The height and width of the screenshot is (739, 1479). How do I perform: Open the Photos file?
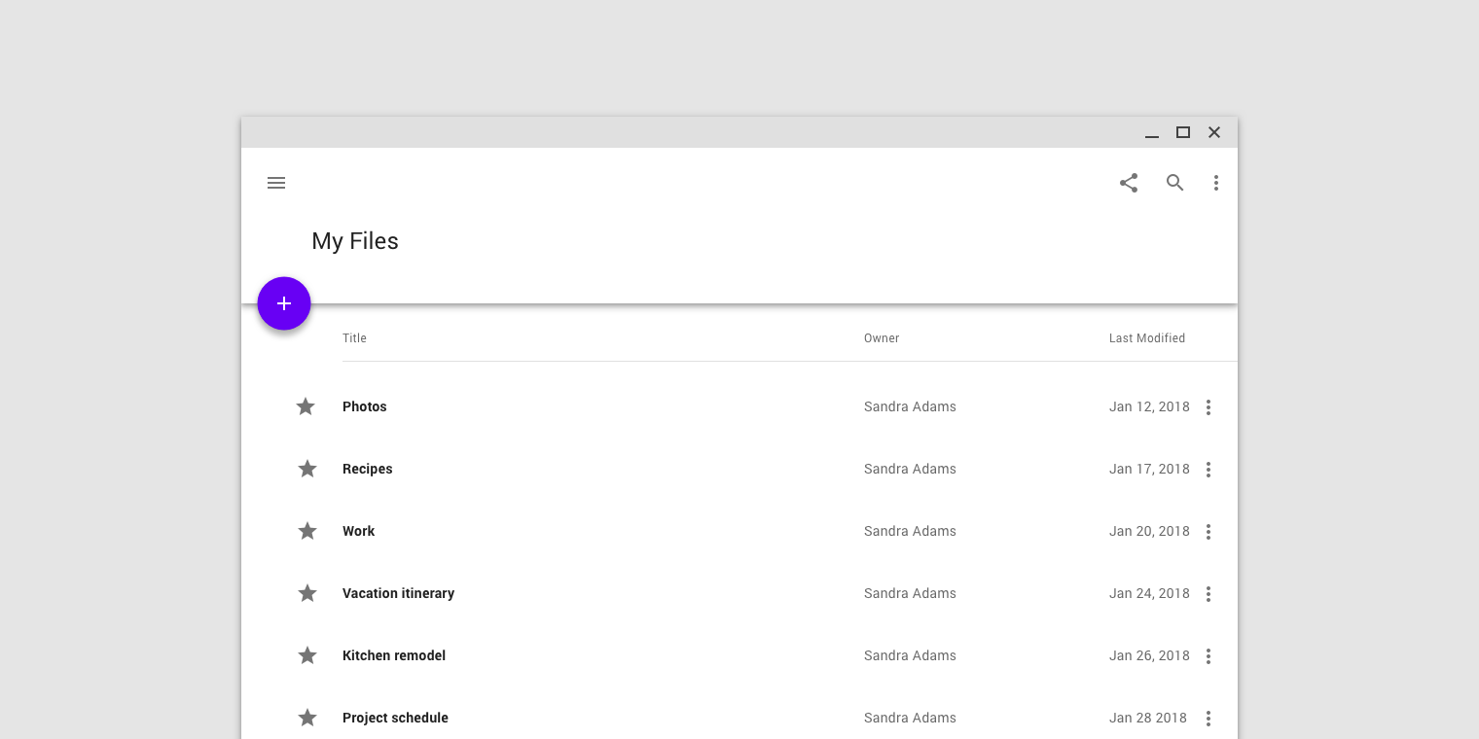click(x=365, y=406)
